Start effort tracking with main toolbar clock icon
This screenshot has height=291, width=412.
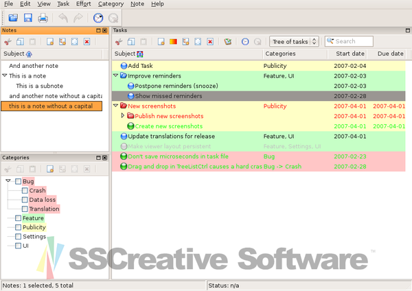pos(98,18)
